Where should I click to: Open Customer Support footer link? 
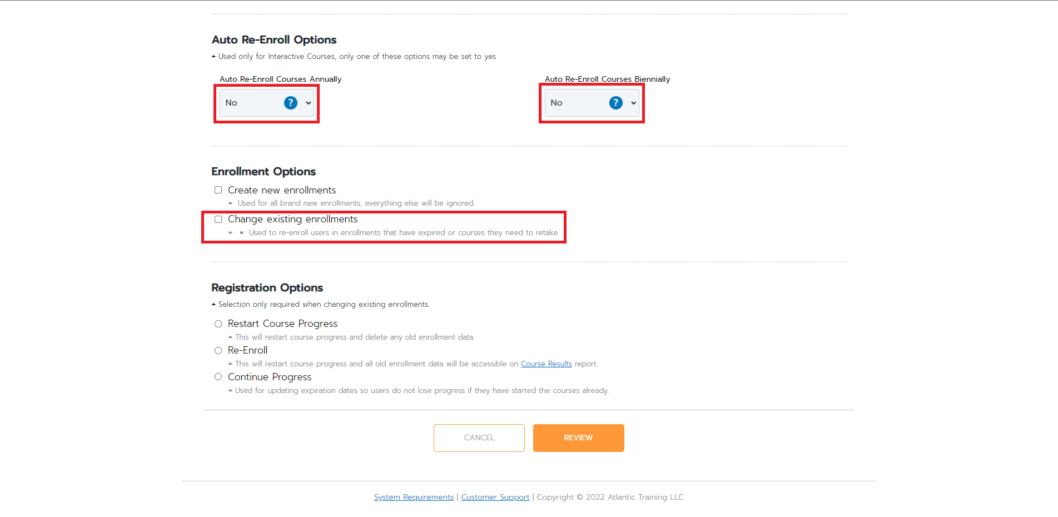495,497
